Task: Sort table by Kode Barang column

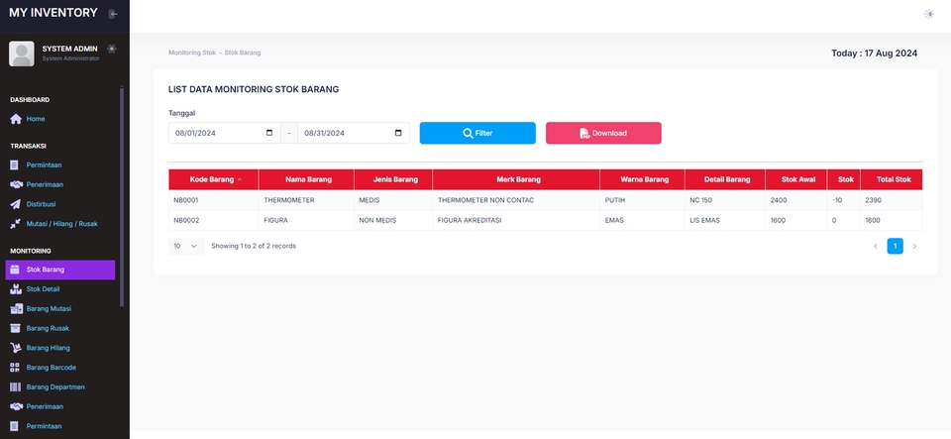Action: 214,179
